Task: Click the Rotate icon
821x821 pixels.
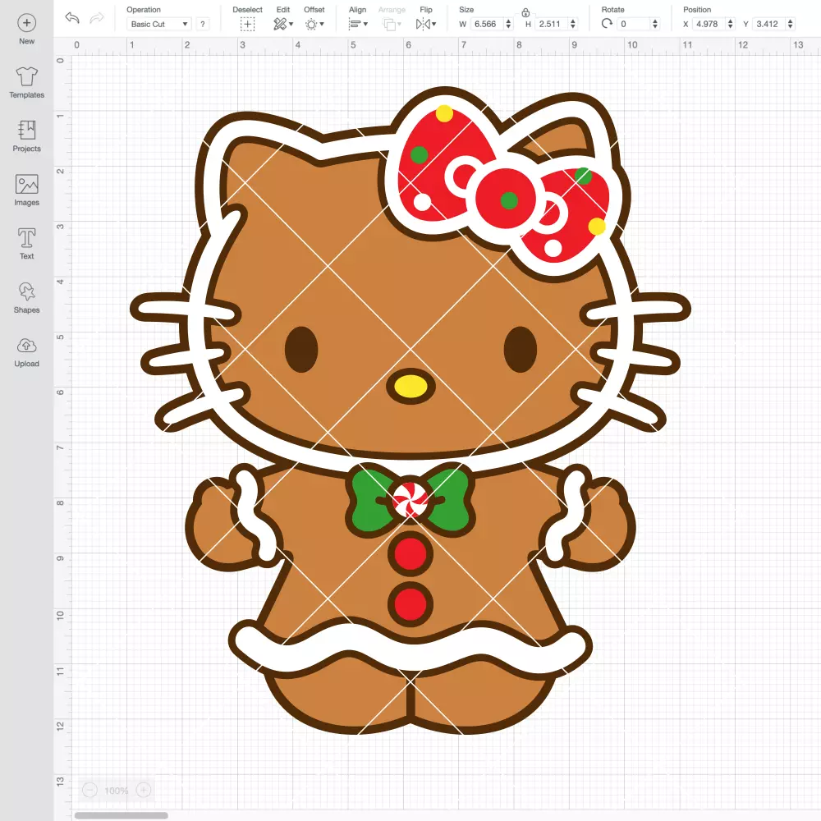Action: click(x=607, y=24)
